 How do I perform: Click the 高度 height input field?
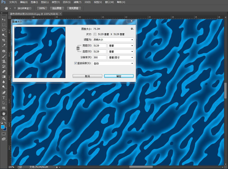[x=100, y=52]
